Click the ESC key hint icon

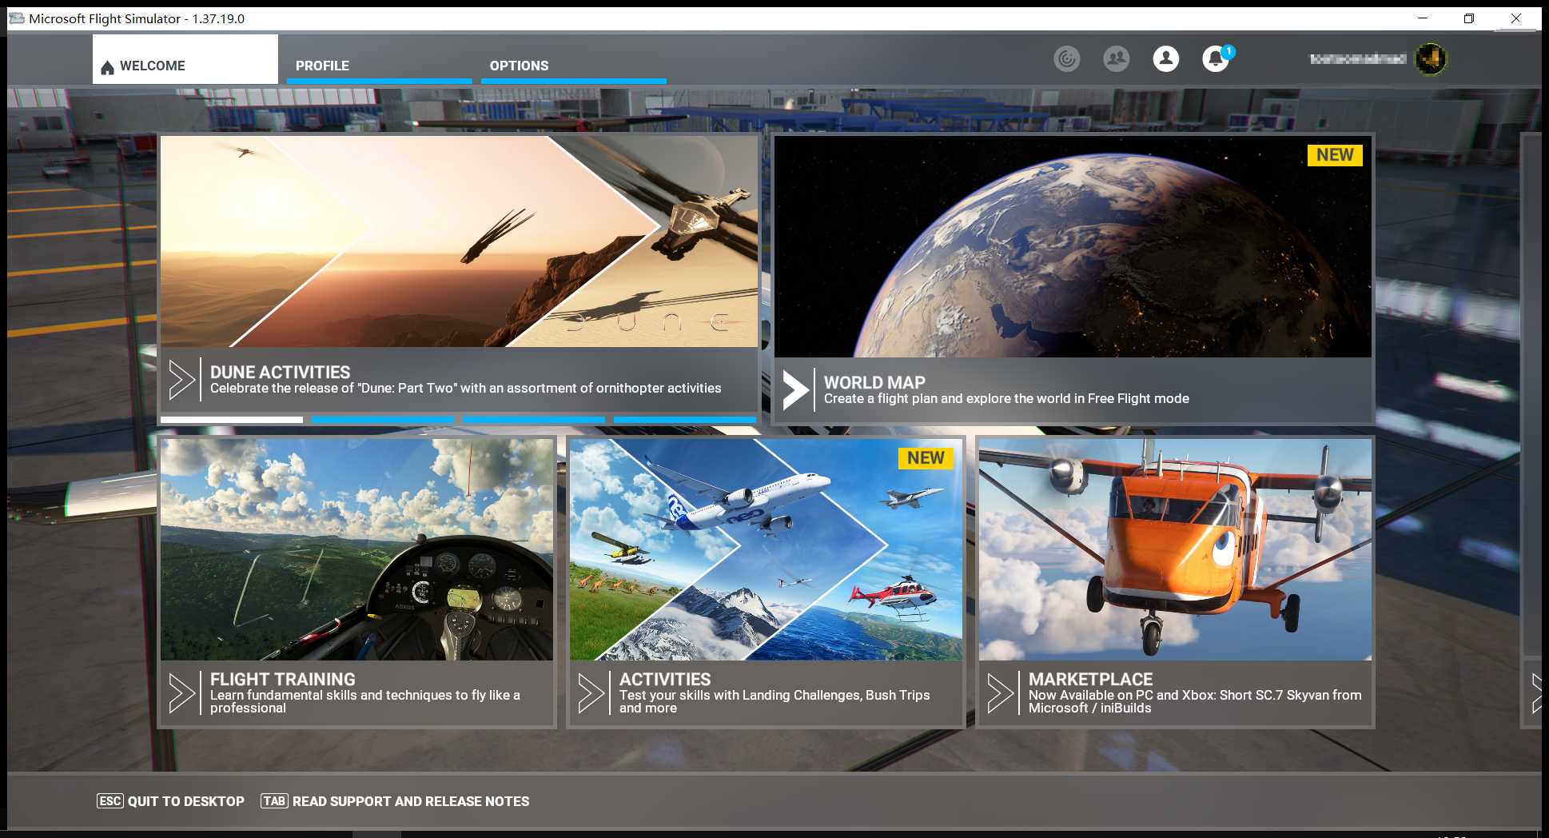110,801
